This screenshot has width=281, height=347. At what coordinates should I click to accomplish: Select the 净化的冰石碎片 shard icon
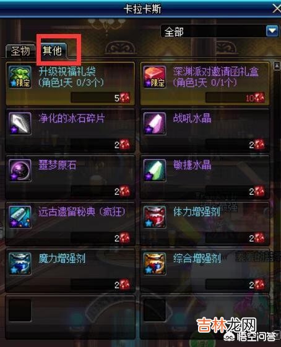tap(20, 124)
